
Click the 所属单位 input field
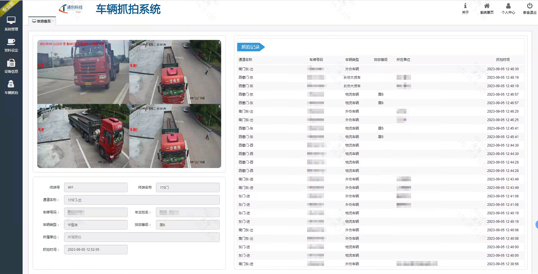coord(141,237)
